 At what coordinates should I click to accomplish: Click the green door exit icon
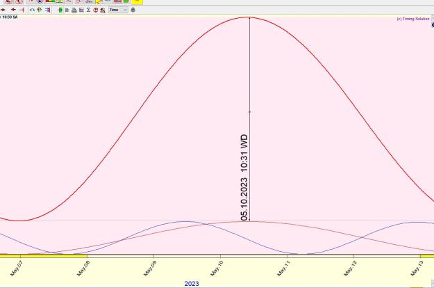click(60, 10)
